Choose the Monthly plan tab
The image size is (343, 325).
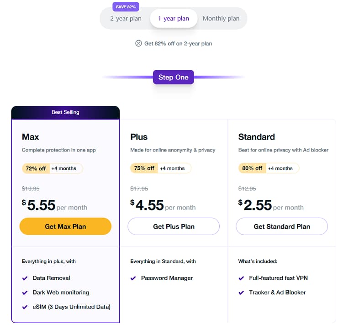[221, 19]
